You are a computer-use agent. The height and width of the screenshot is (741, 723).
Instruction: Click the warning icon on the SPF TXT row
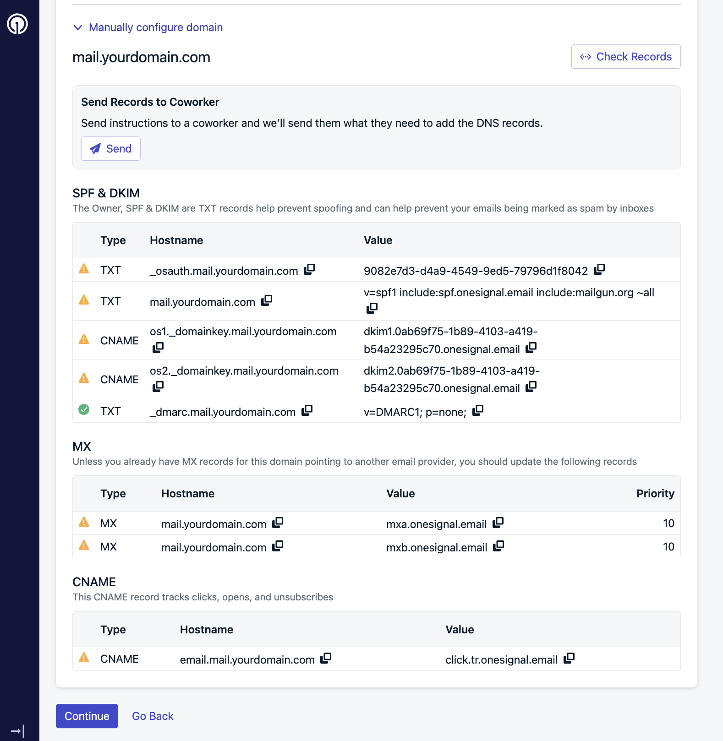[84, 300]
